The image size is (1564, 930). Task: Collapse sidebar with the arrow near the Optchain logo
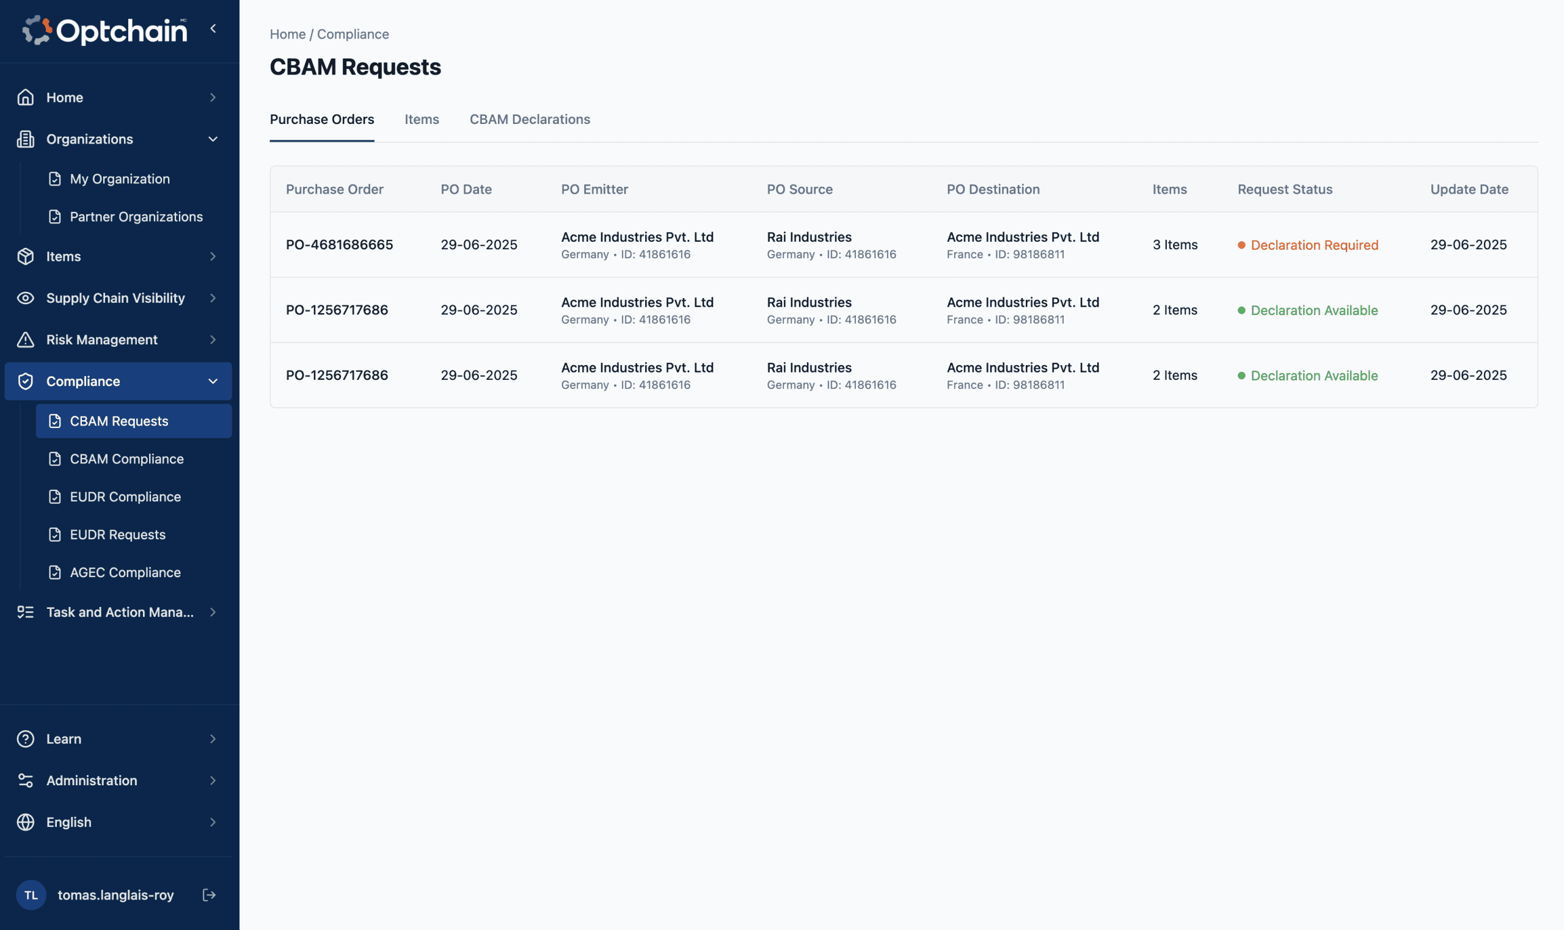point(213,28)
